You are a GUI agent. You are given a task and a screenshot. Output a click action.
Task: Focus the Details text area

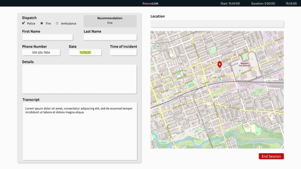point(80,79)
